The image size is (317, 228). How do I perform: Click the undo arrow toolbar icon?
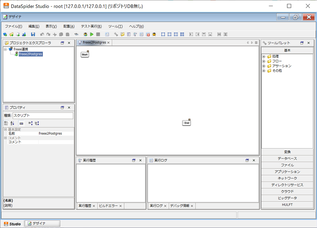click(42, 34)
